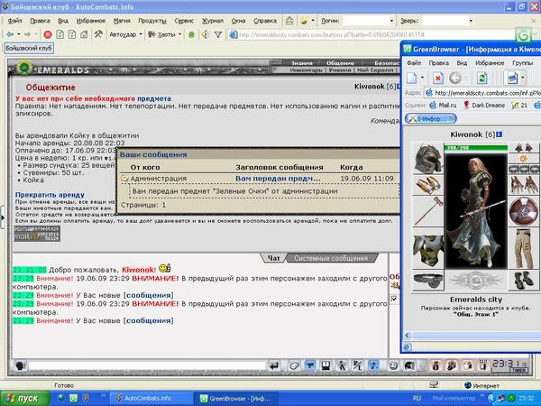Image resolution: width=541 pixels, height=406 pixels.
Task: Click the back arrow button in GreenBrowser
Action: 455,78
